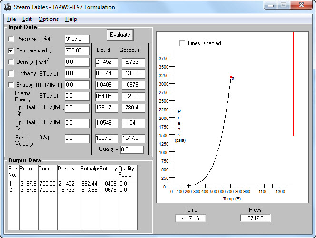The image size is (316, 238).
Task: Minimize the Steam Tables window
Action: pyautogui.click(x=271, y=5)
